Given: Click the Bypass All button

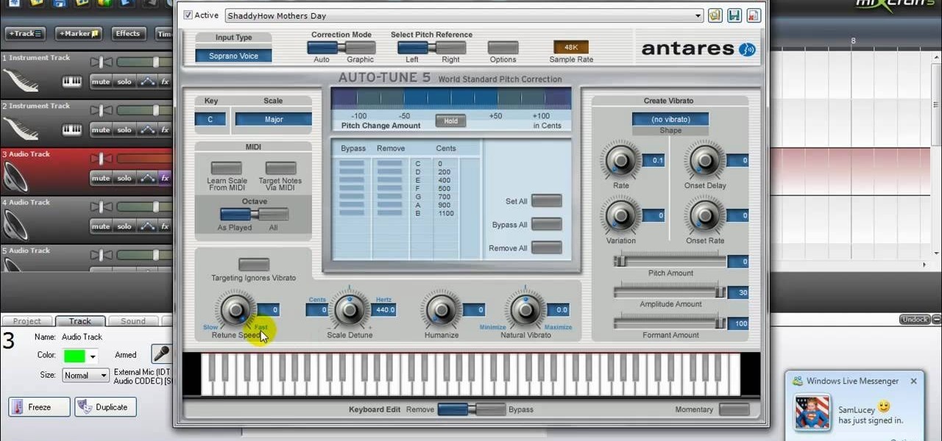Looking at the screenshot, I should pos(547,224).
